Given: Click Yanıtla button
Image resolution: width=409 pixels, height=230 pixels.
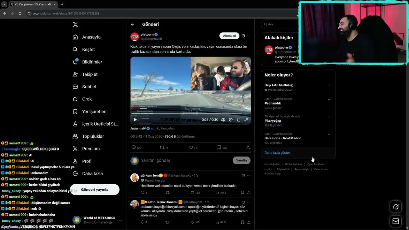Looking at the screenshot, I should [241, 160].
